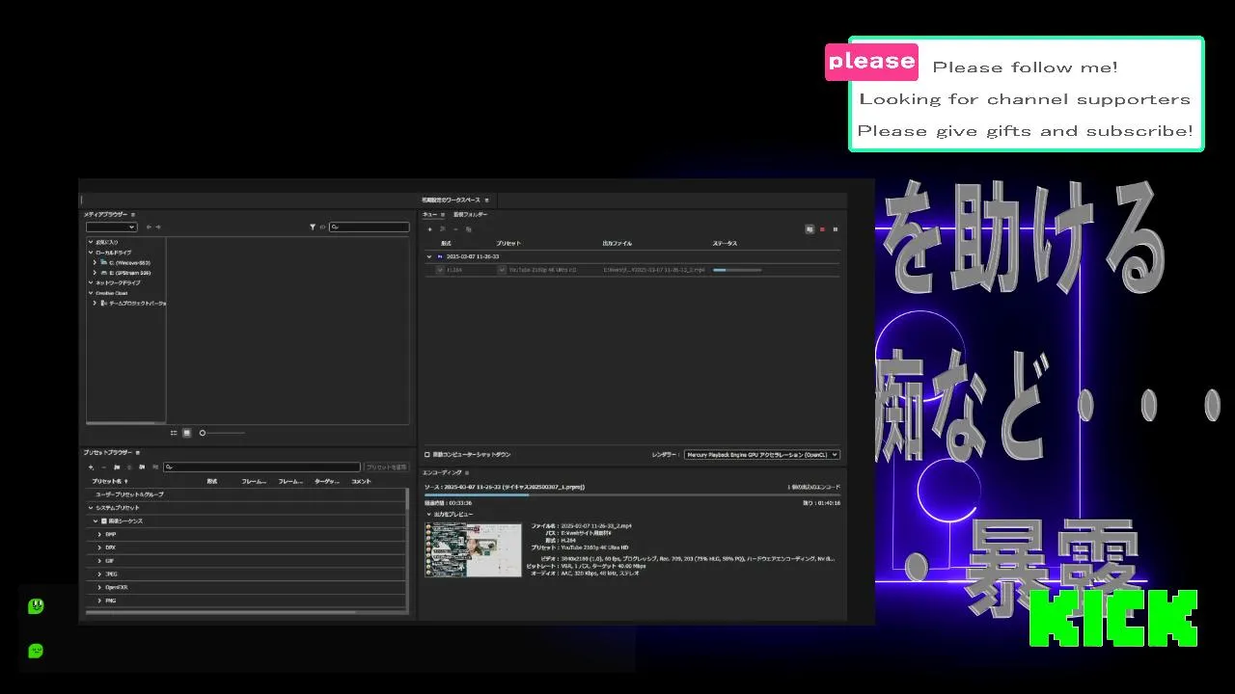Switch Media Browser to thumbnail view
1235x694 pixels.
coord(186,433)
